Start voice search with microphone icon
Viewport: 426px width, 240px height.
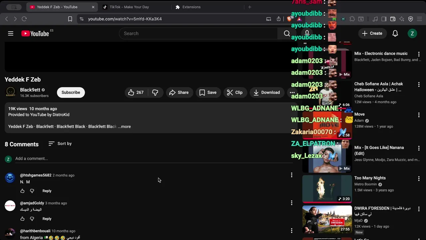[x=307, y=33]
